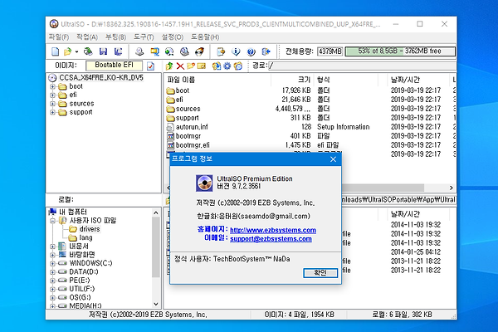Viewport: 498px width, 332px height.
Task: Click the support@ezbsystems.com email link
Action: click(271, 238)
